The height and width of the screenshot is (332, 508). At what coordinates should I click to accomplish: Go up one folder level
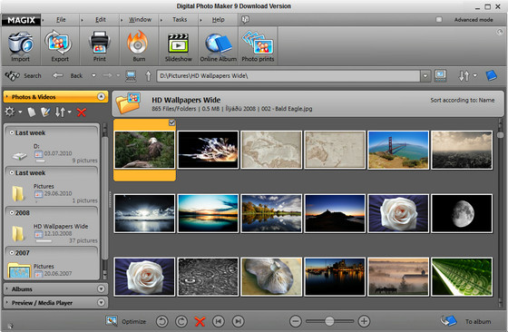(x=148, y=76)
